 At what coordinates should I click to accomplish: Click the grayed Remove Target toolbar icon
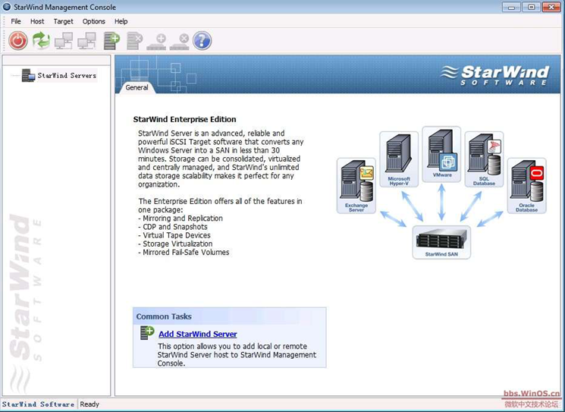180,42
